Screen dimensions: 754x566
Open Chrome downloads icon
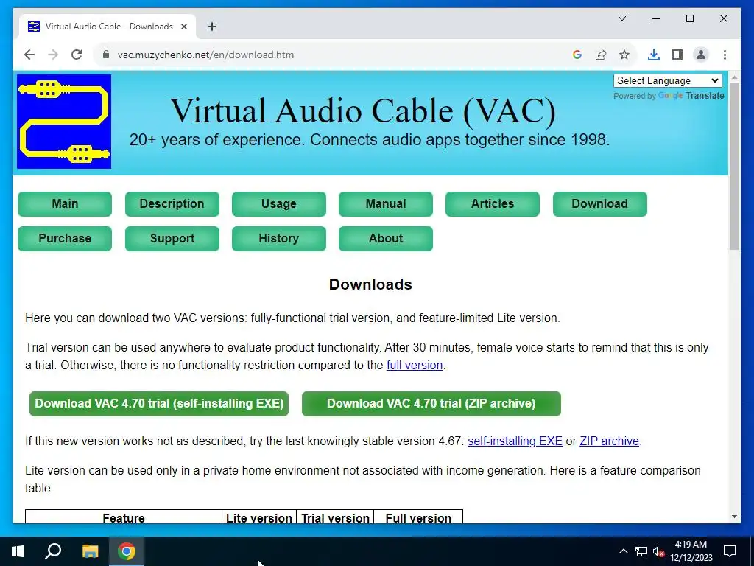[x=654, y=55]
